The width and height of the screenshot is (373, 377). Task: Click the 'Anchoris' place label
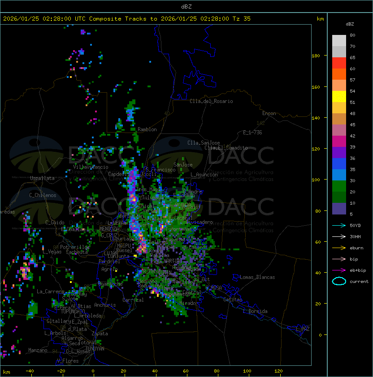105,305
